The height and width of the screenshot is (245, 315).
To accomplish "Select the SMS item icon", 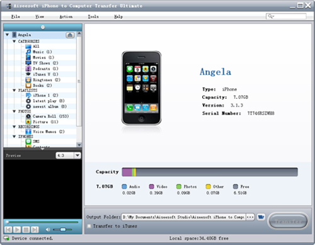I will click(x=28, y=141).
